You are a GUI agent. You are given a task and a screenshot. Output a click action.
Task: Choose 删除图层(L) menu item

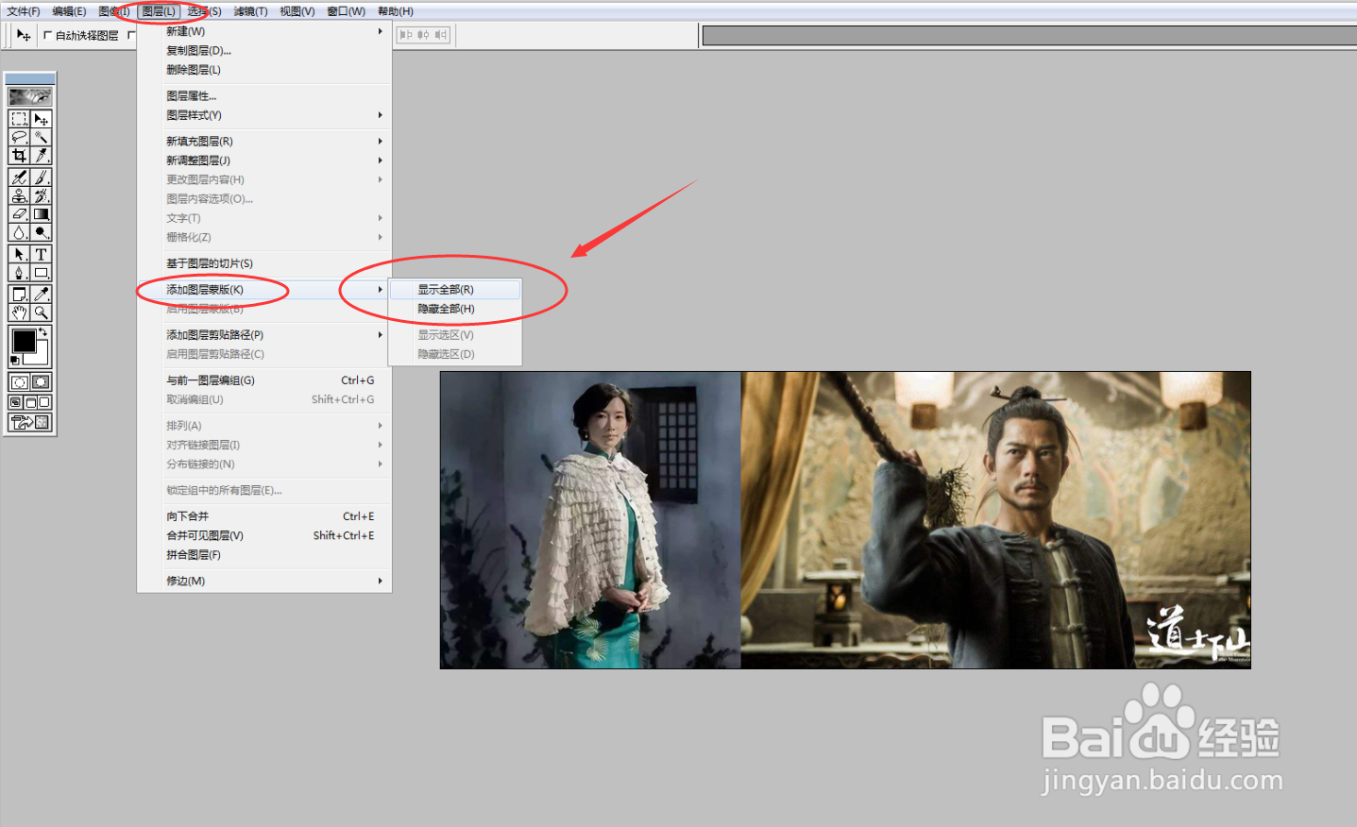[x=264, y=70]
